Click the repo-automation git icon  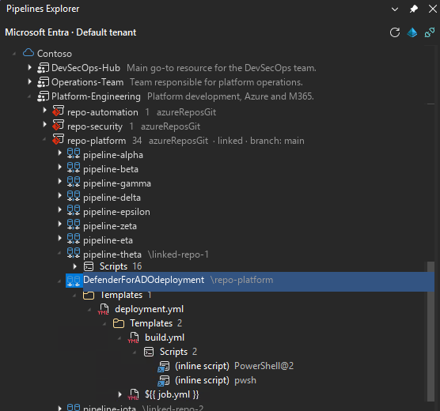[58, 111]
